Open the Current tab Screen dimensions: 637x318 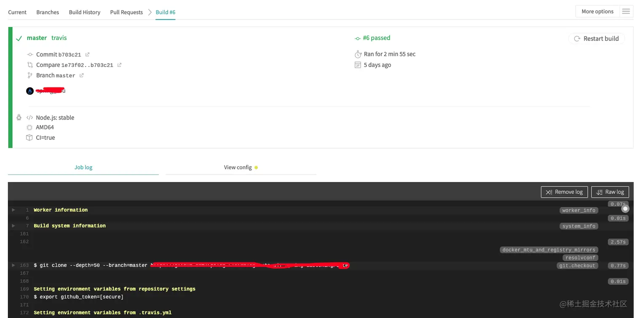point(17,12)
